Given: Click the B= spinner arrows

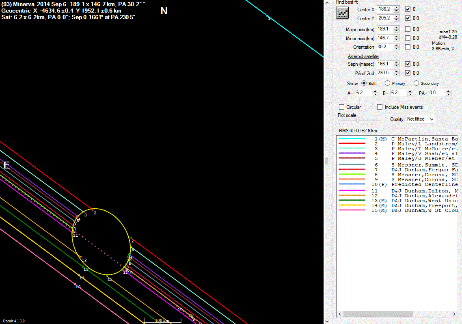Looking at the screenshot, I should (x=410, y=93).
